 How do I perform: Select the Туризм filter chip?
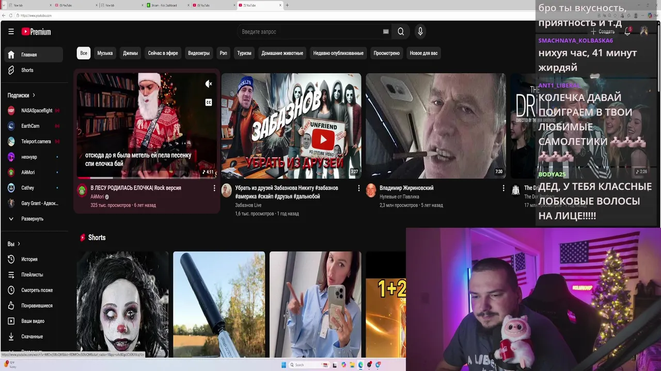244,53
